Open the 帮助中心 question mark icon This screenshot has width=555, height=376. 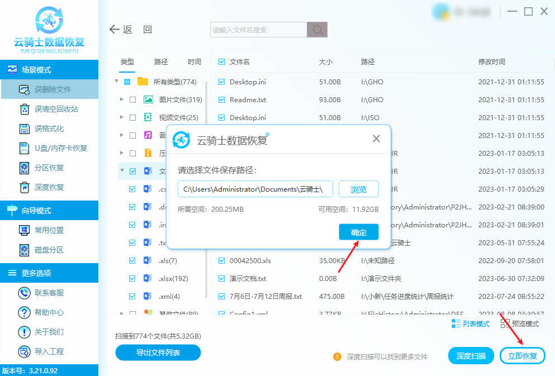24,312
